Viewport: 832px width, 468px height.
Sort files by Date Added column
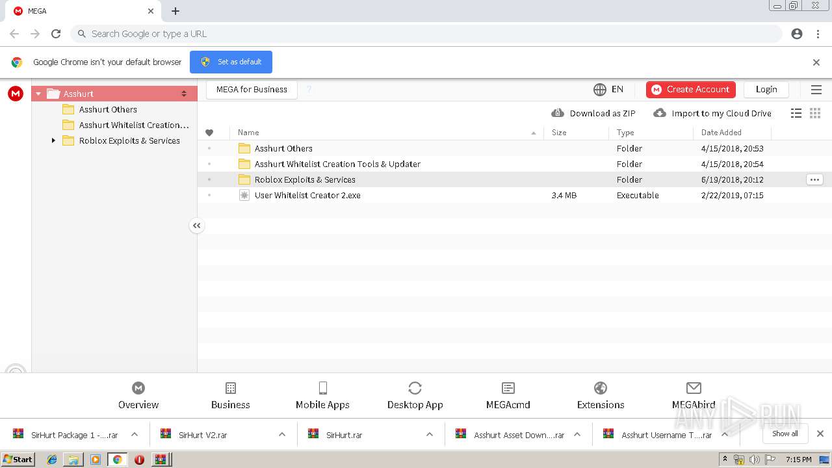click(x=732, y=133)
